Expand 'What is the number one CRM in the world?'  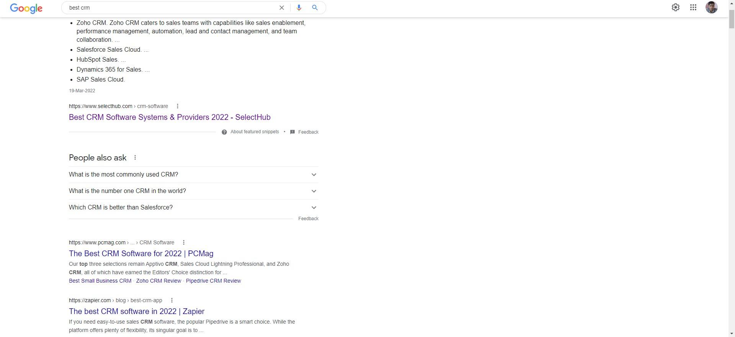click(x=194, y=191)
